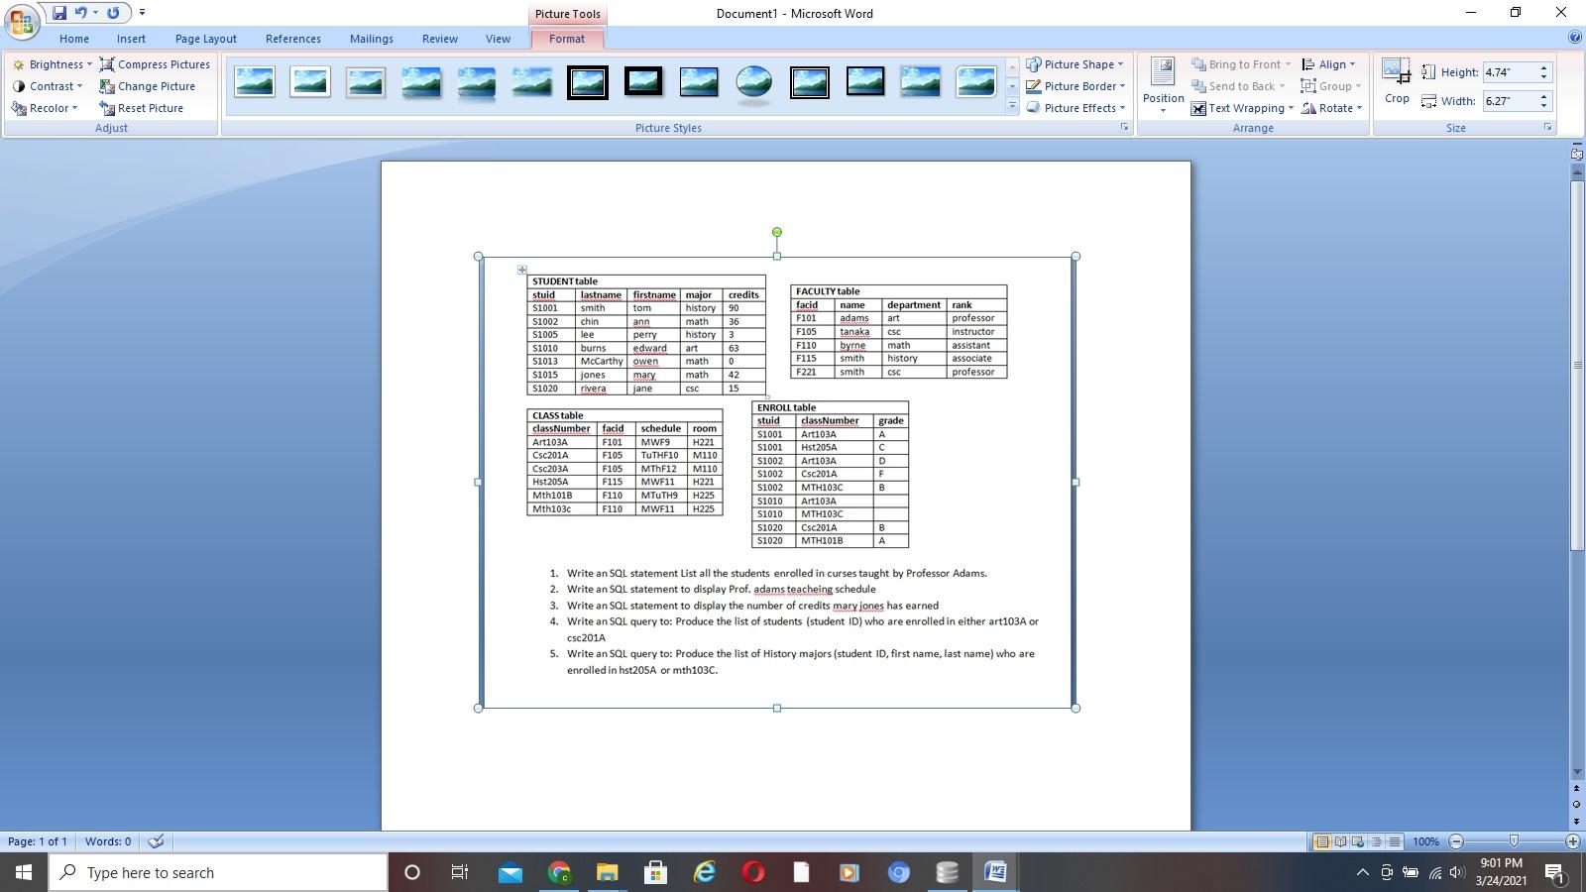The height and width of the screenshot is (892, 1586).
Task: Switch to the Mailings ribbon tab
Action: point(371,39)
